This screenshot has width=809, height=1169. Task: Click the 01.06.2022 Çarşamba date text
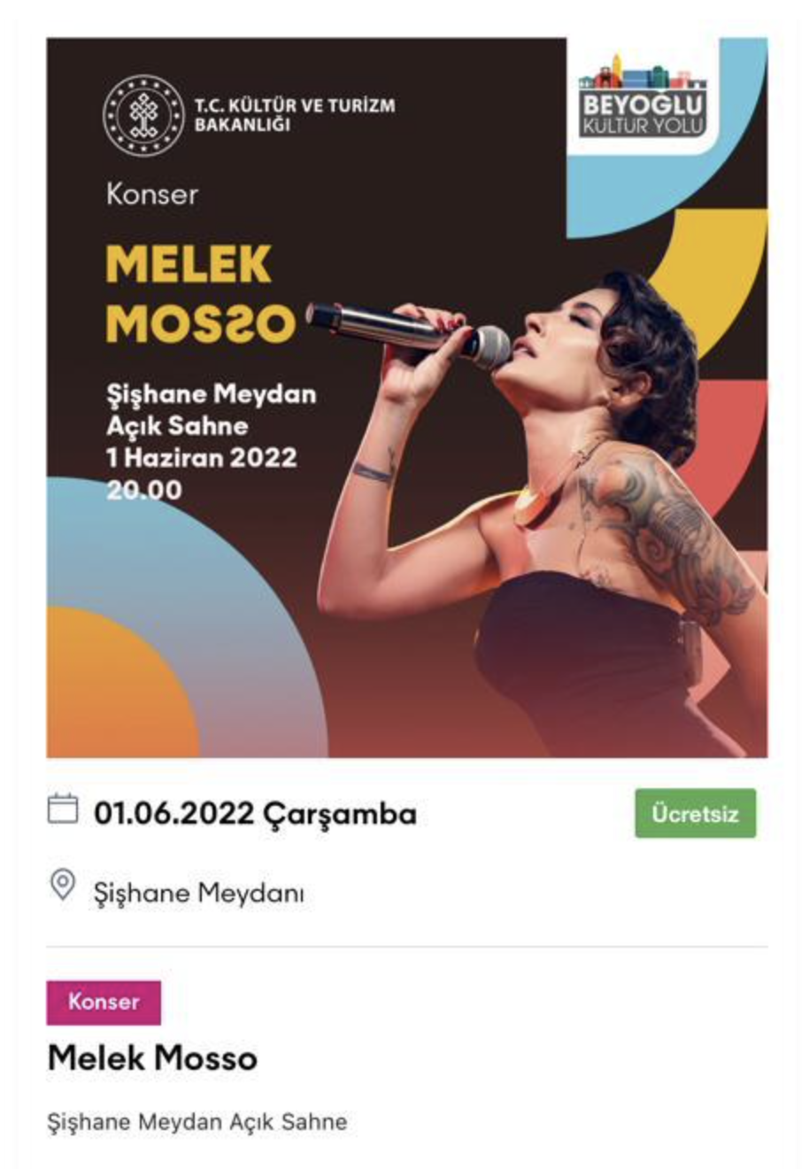(255, 813)
